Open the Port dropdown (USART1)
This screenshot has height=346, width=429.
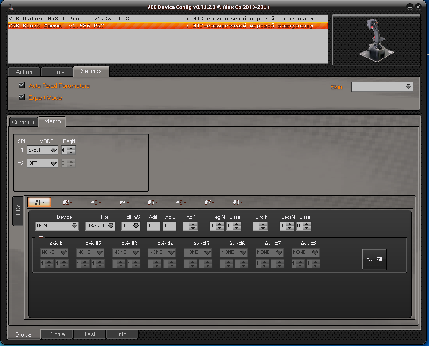coord(100,226)
